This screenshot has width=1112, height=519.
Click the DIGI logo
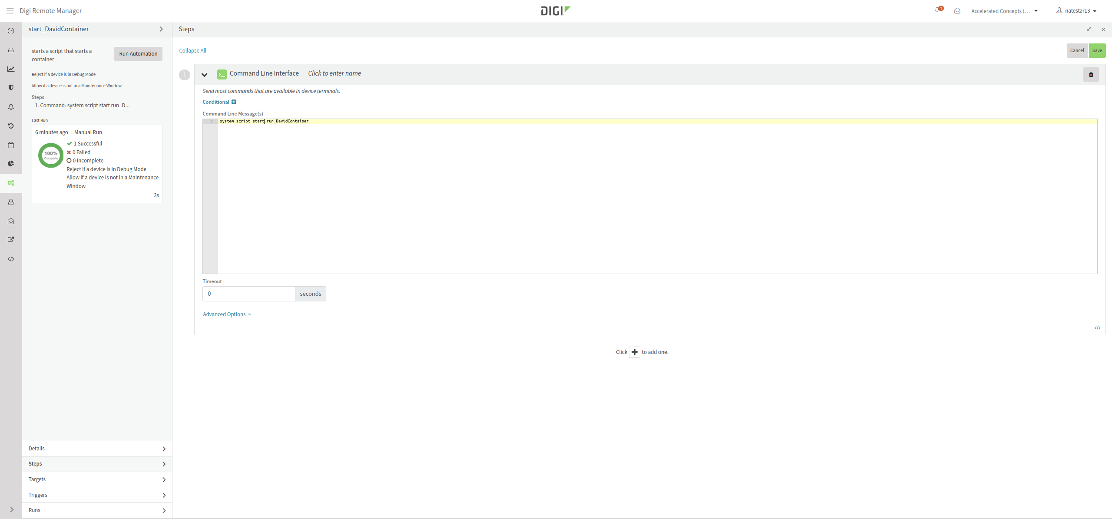point(556,10)
